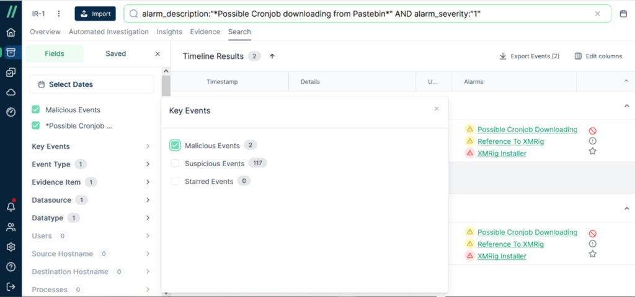Open the cloud icon in sidebar
The height and width of the screenshot is (297, 635).
pos(11,92)
